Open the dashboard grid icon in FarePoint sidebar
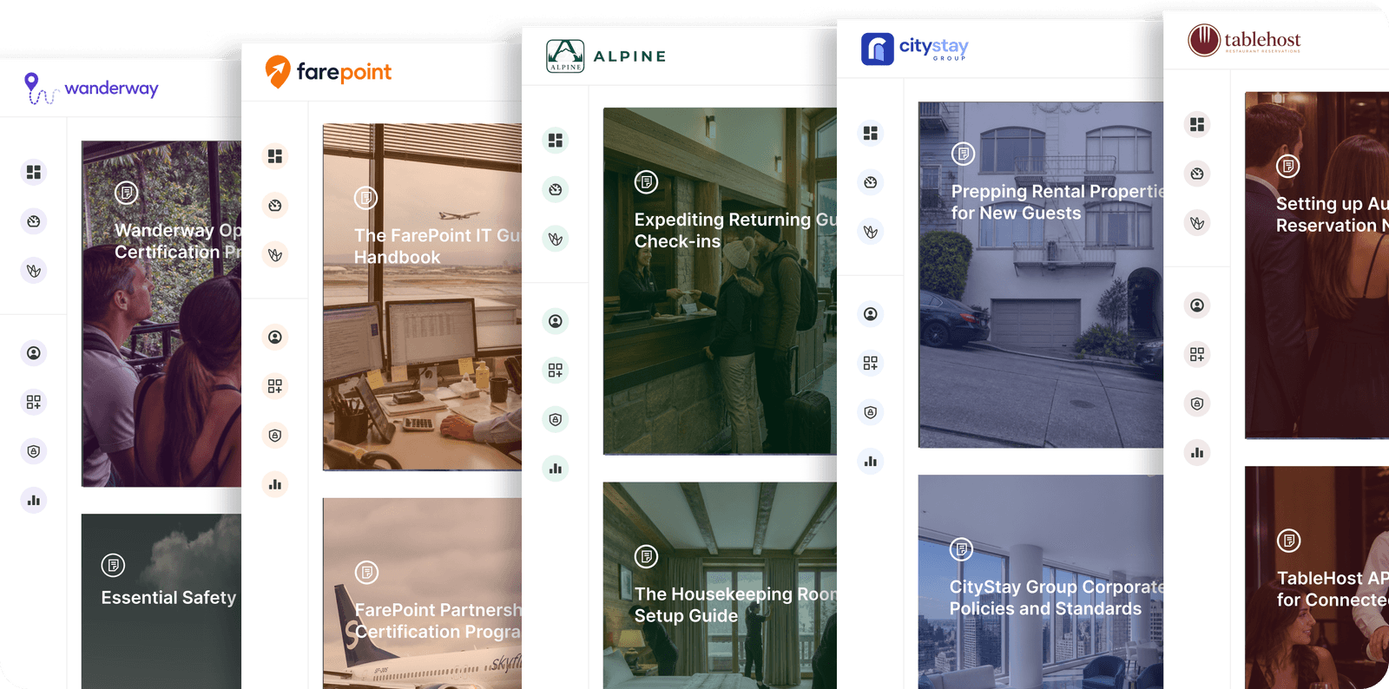This screenshot has width=1389, height=689. pyautogui.click(x=275, y=156)
